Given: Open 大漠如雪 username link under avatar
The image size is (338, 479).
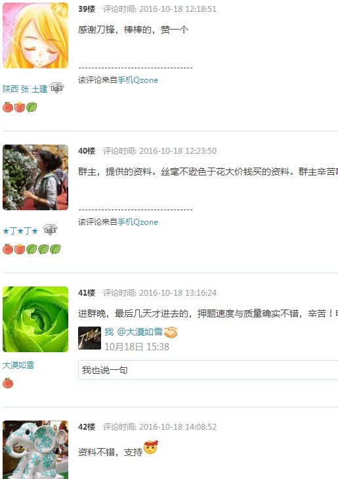Looking at the screenshot, I should point(18,365).
